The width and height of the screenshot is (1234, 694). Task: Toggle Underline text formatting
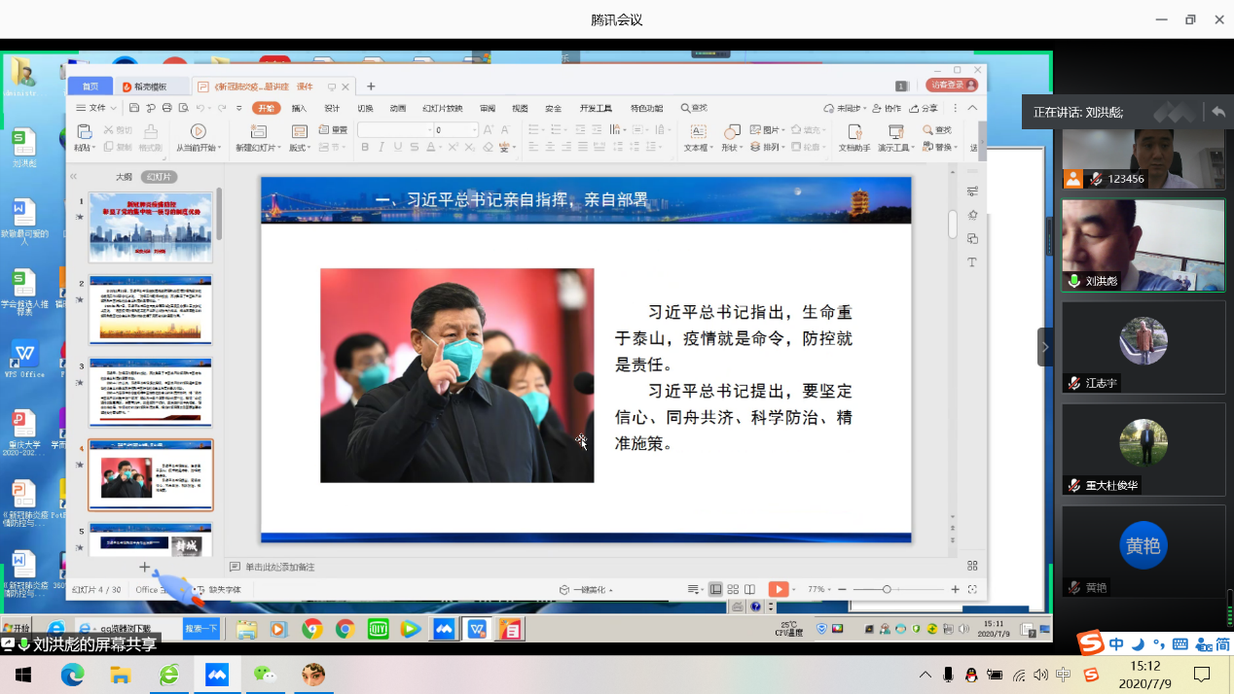(398, 148)
